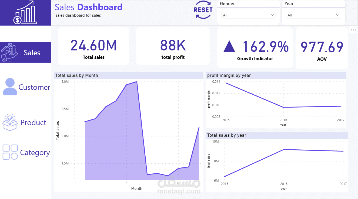The image size is (358, 199).
Task: Click 2015 on Total sales by year
Action: 224,184
